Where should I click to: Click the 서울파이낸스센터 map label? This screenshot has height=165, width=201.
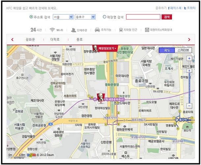130,147
